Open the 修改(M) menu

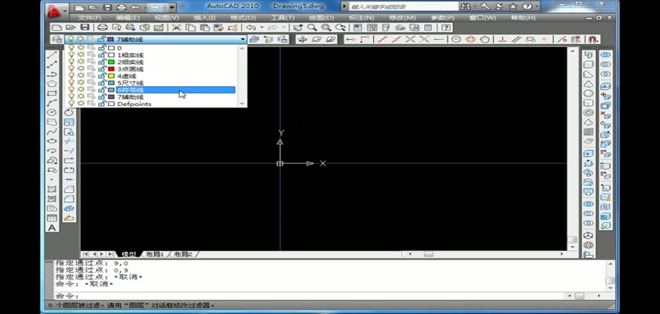(x=402, y=17)
